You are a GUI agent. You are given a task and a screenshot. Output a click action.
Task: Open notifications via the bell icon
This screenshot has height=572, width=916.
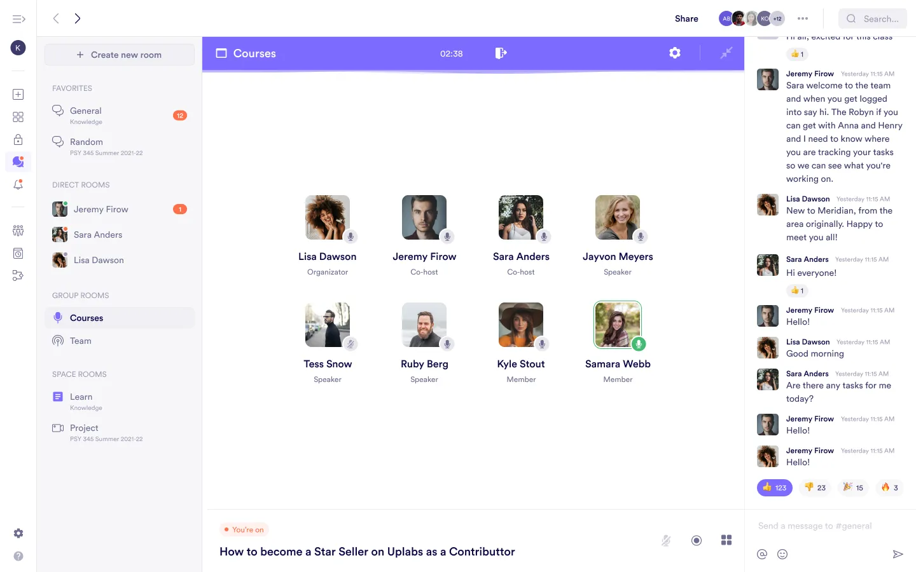[x=18, y=184]
